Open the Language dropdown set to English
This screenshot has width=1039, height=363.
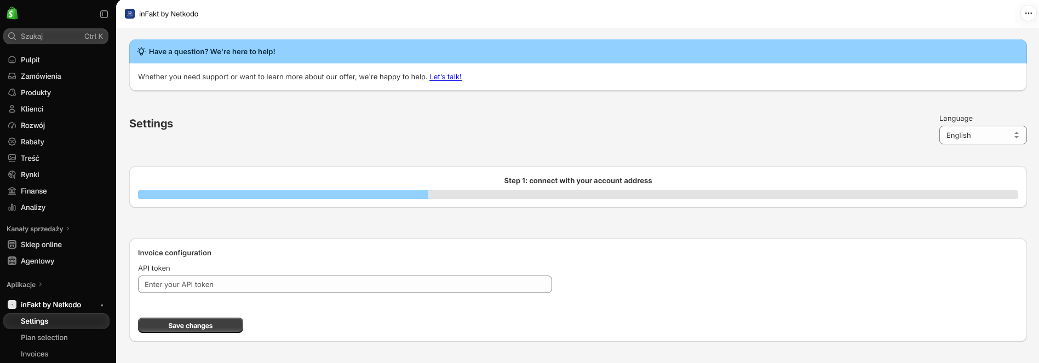[983, 135]
